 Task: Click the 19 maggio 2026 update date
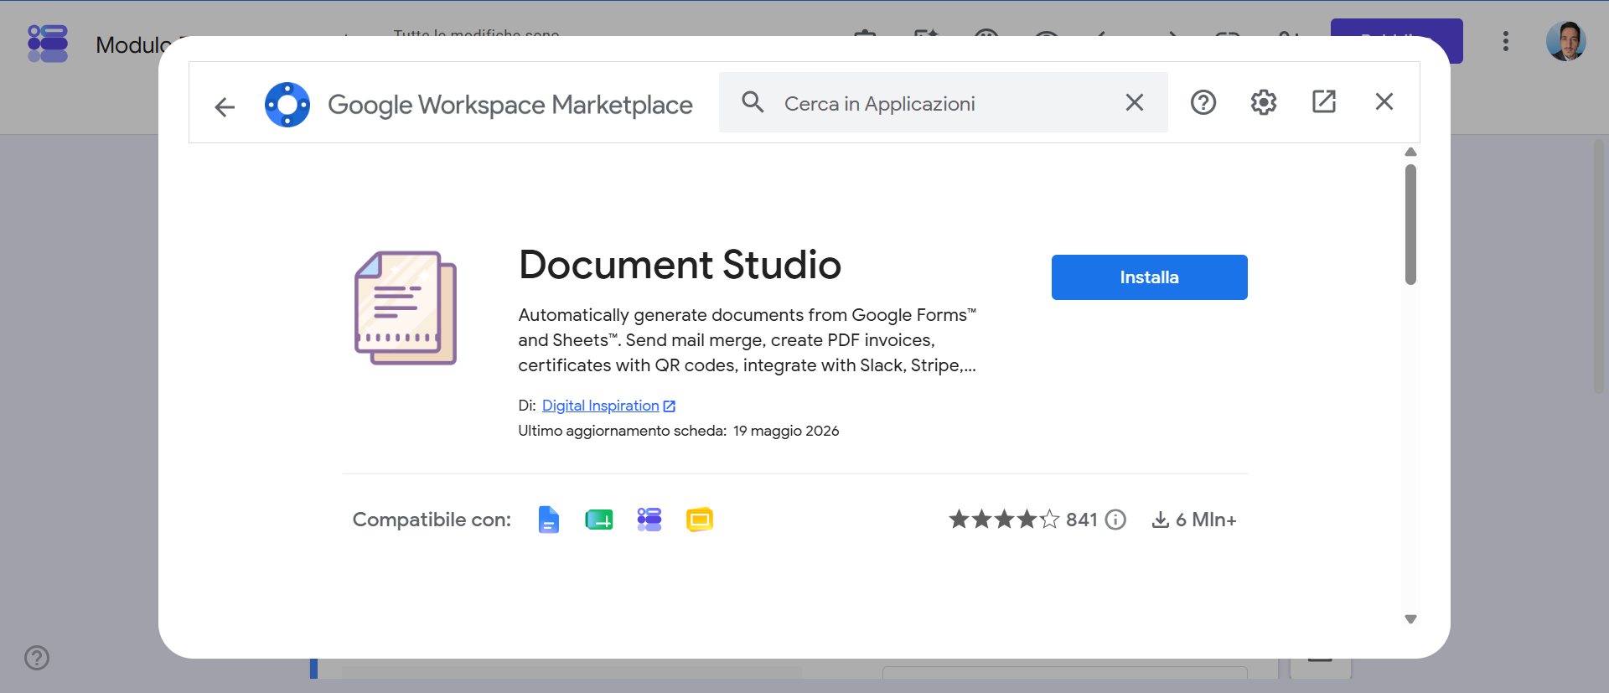[x=786, y=431]
